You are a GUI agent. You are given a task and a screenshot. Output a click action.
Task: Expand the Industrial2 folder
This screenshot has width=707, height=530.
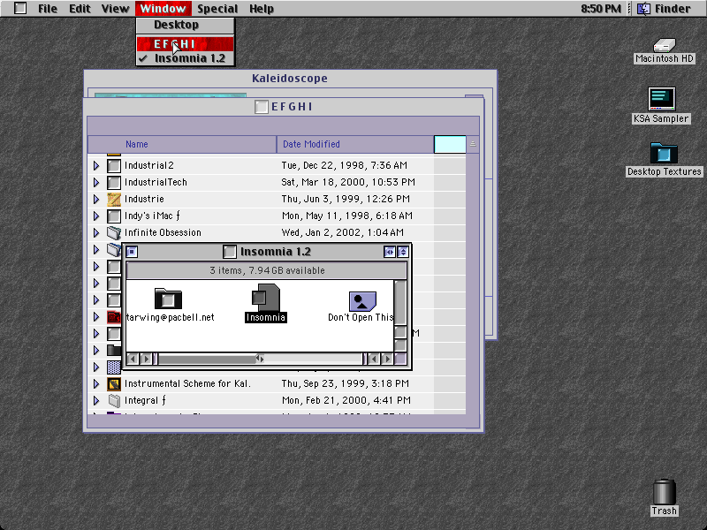[x=96, y=165]
